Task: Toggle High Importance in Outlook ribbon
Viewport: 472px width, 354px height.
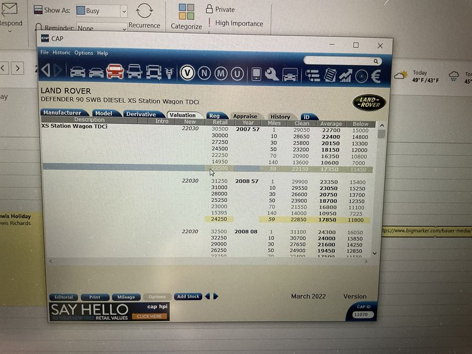Action: click(x=235, y=23)
